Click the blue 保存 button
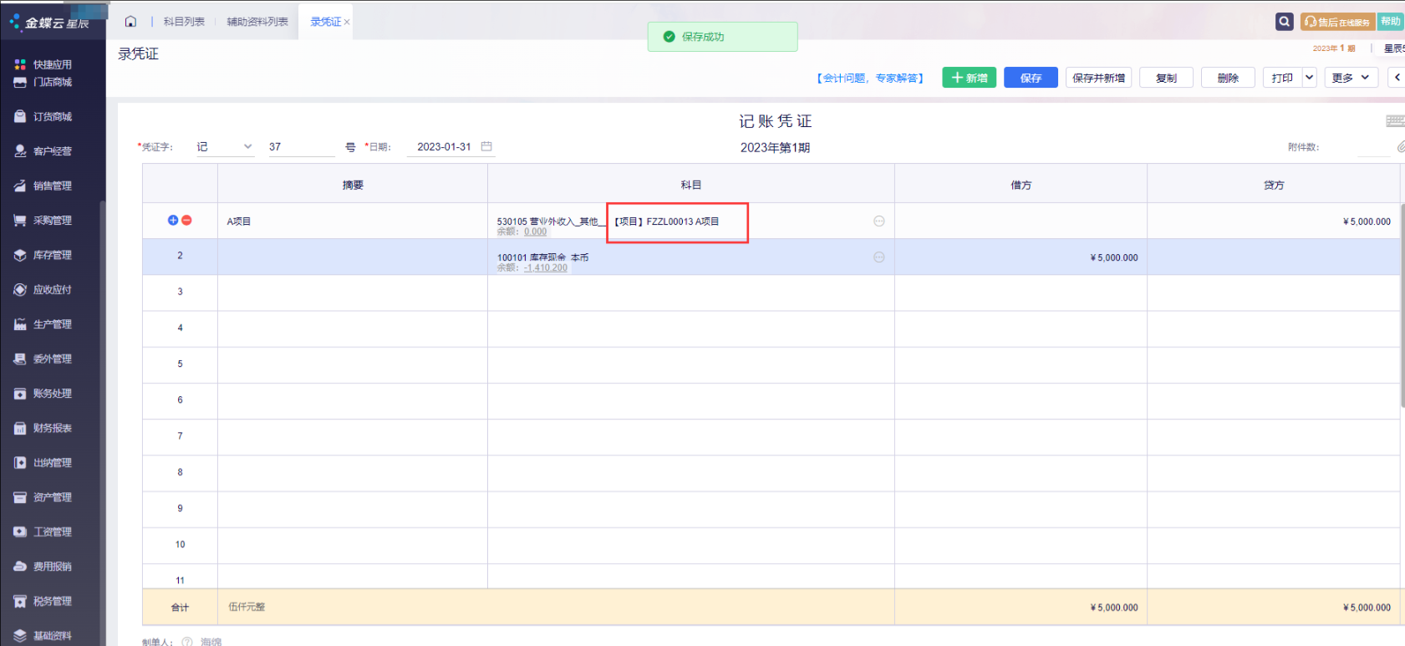Image resolution: width=1405 pixels, height=646 pixels. pos(1031,78)
